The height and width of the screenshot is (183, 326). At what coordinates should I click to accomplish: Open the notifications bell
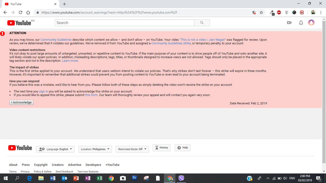click(x=301, y=23)
